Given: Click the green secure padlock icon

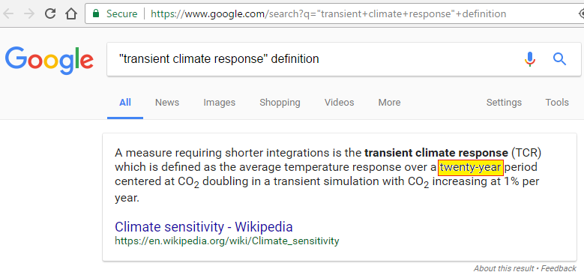Looking at the screenshot, I should click(96, 14).
